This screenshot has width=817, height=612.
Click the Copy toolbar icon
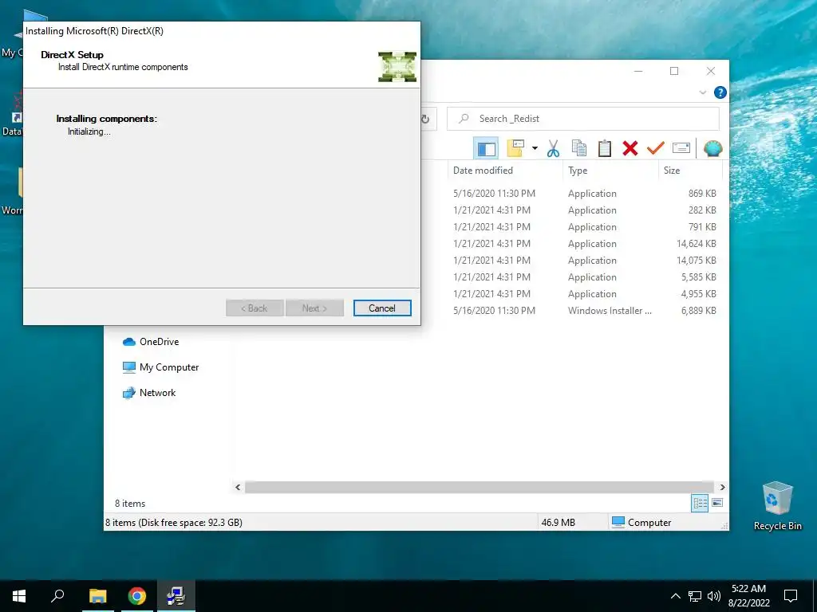[579, 148]
